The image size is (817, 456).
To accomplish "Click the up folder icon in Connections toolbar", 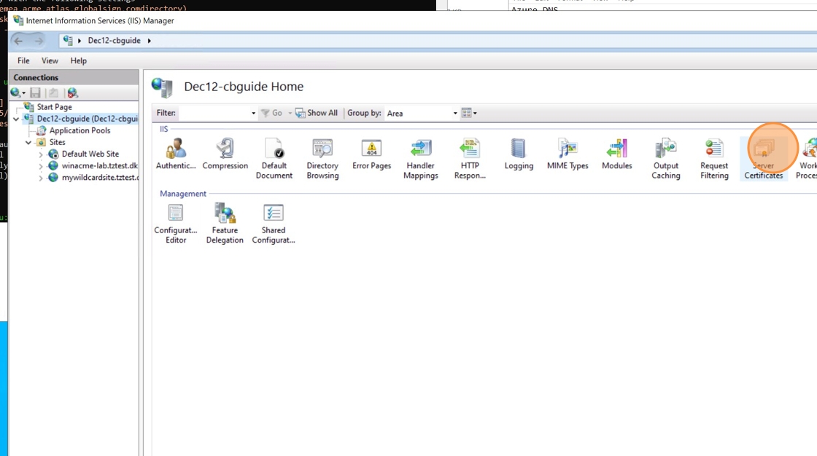I will click(53, 93).
